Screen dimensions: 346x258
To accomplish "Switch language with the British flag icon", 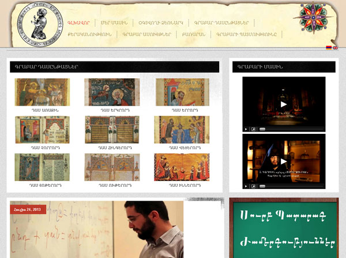I will click(x=335, y=48).
